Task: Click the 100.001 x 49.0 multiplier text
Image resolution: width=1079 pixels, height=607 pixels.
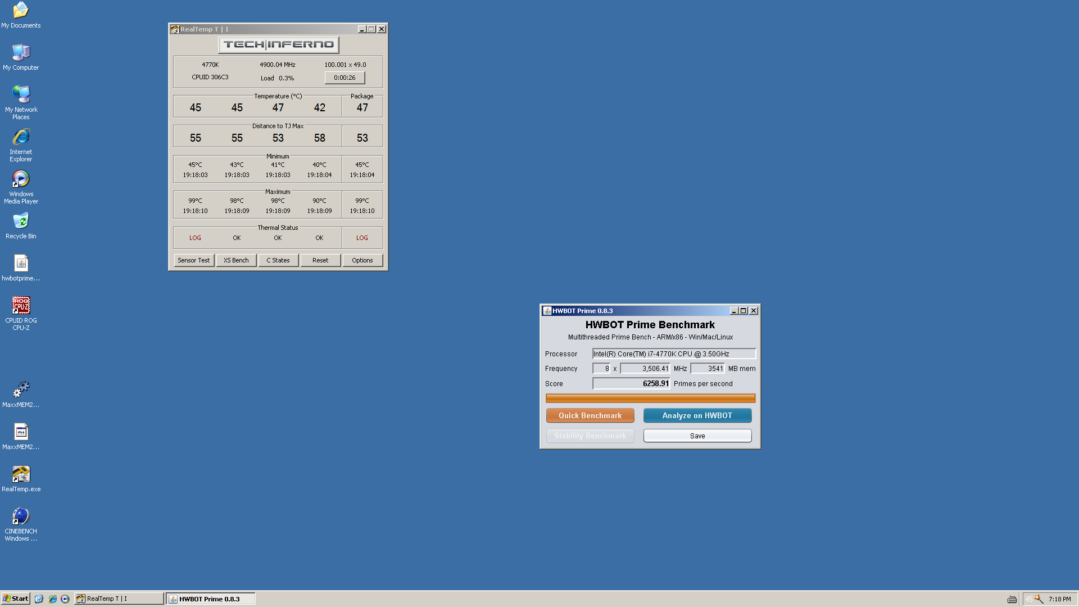Action: tap(345, 65)
